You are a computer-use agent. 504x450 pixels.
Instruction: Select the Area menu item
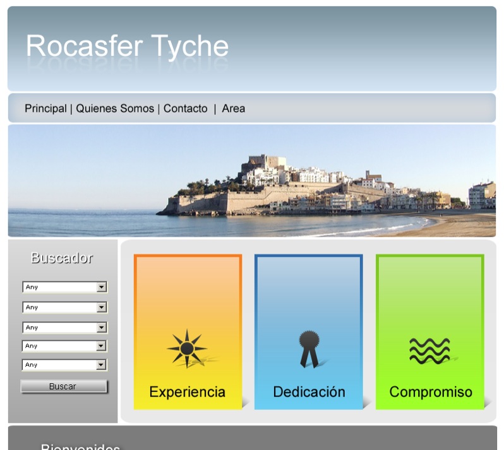(233, 109)
